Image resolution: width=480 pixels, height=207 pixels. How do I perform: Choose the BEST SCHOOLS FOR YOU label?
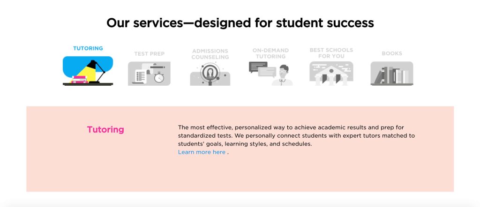(x=331, y=53)
